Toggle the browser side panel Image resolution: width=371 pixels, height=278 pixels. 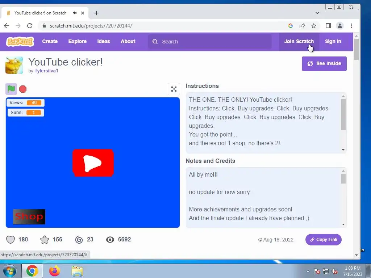[328, 26]
